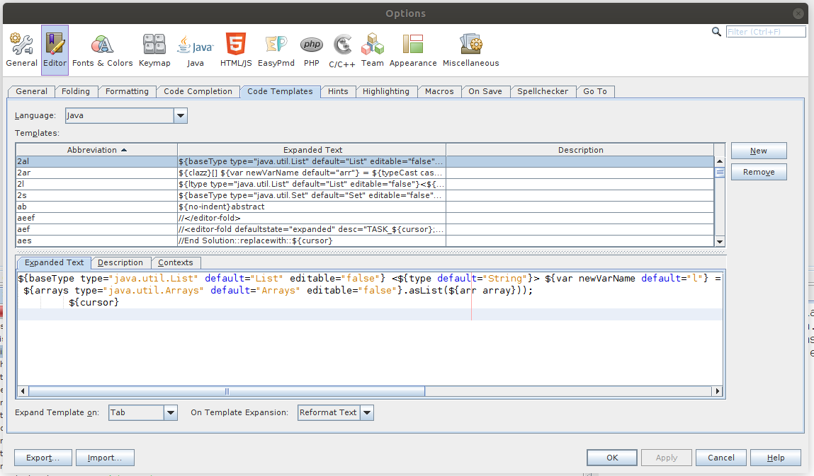Click the editor horizontal scrollbar thumb
Image resolution: width=814 pixels, height=476 pixels.
[x=227, y=392]
